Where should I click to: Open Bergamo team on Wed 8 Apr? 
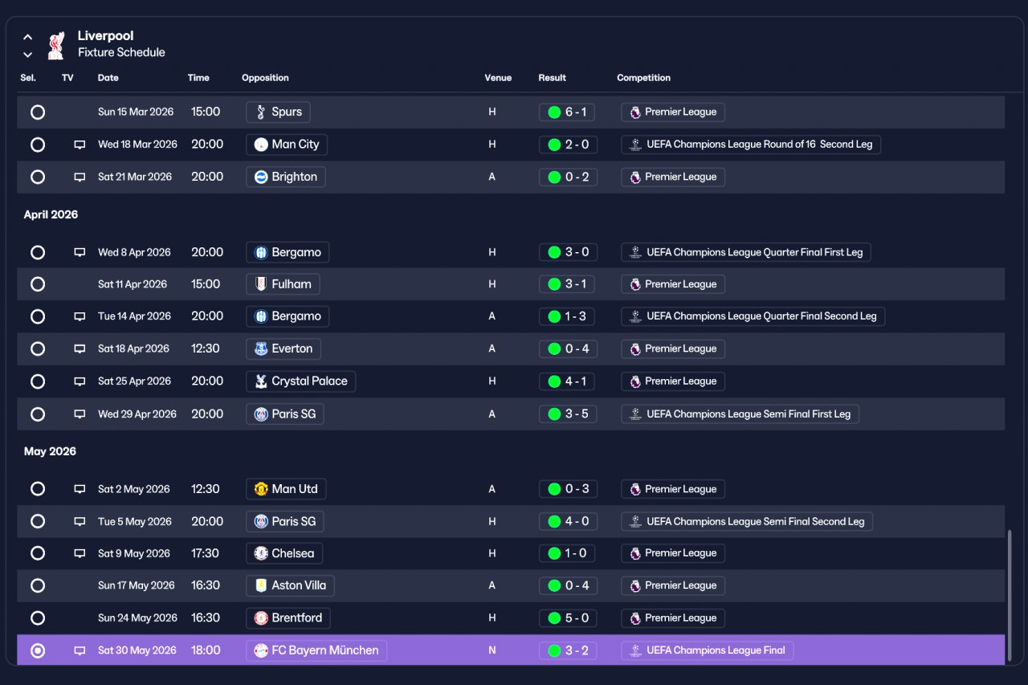(288, 252)
